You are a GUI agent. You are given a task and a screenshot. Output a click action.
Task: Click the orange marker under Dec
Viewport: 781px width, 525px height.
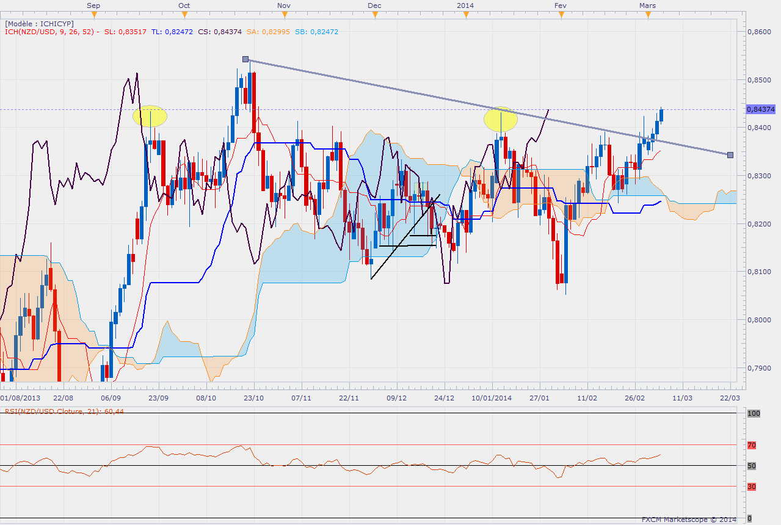(x=374, y=15)
